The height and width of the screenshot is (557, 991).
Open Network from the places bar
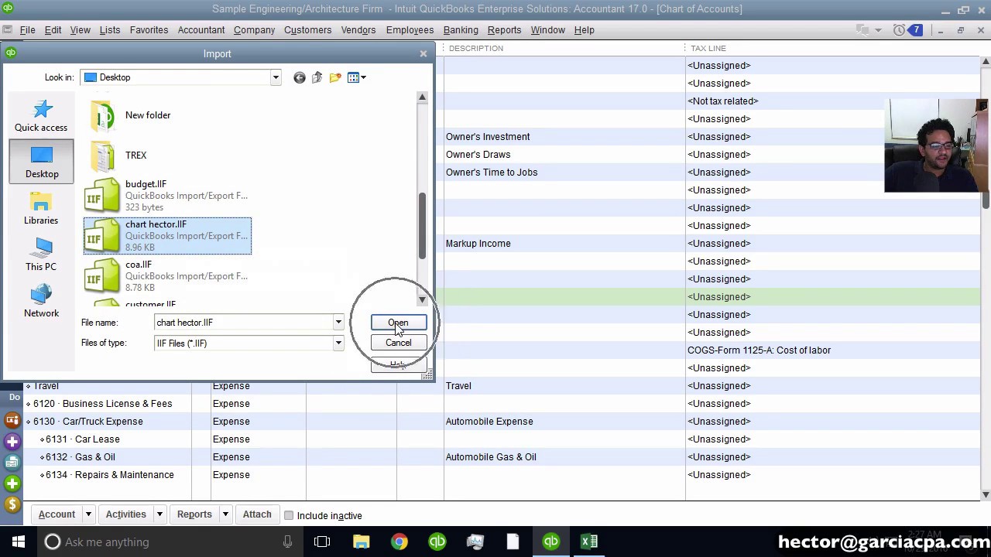pos(41,302)
